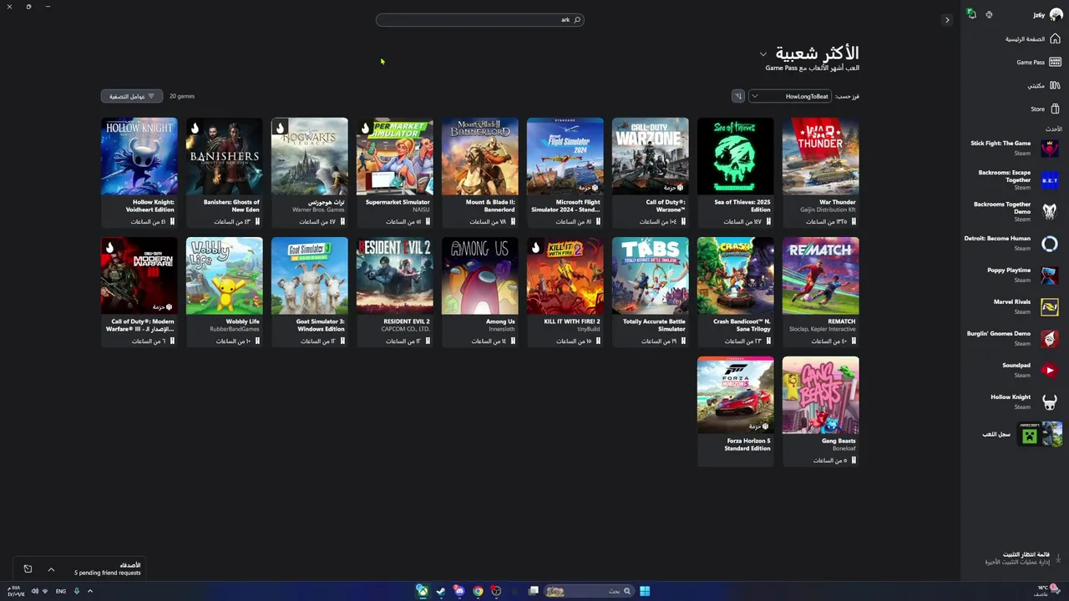Screen dimensions: 1069x601
Task: Launch Stick Fight: The Game from recents
Action: click(x=1014, y=148)
